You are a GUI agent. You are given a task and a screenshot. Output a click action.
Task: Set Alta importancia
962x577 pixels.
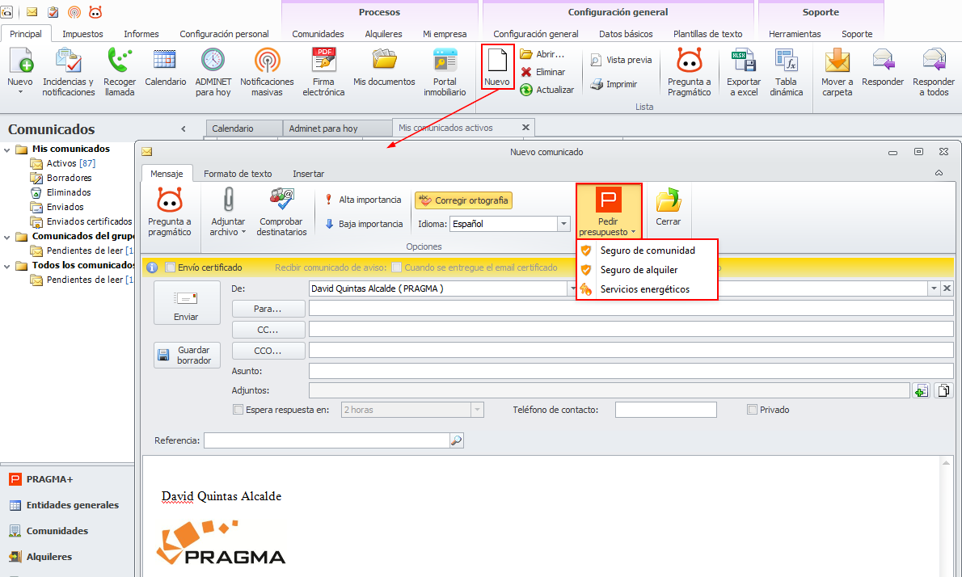tap(363, 200)
